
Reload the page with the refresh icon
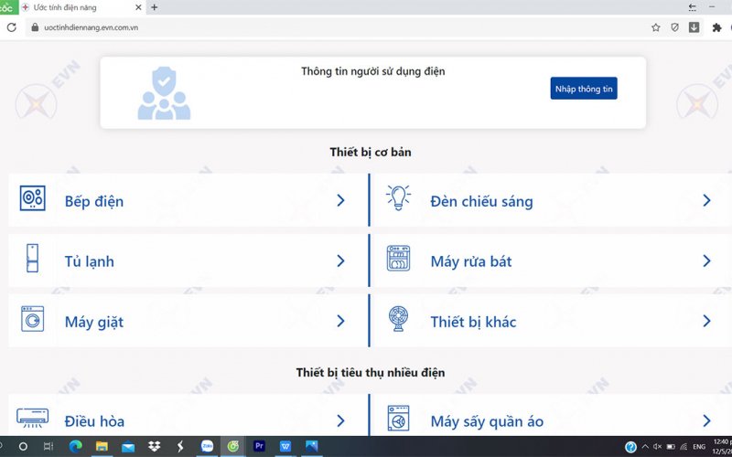[x=12, y=27]
